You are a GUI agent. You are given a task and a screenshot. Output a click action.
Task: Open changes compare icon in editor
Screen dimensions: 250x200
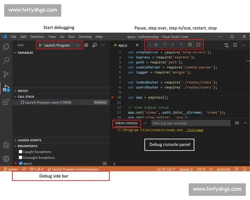pos(226,45)
